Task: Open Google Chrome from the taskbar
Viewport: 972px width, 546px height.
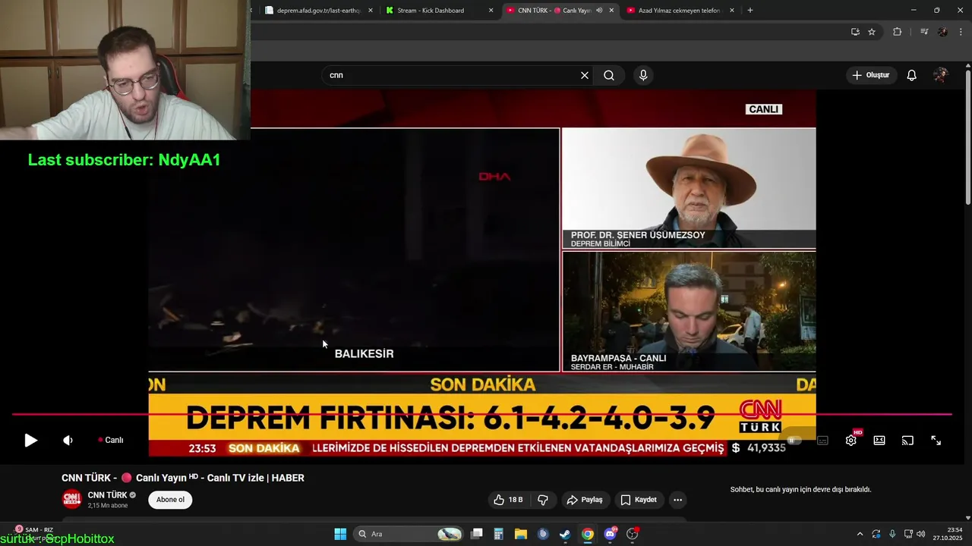Action: [x=588, y=534]
